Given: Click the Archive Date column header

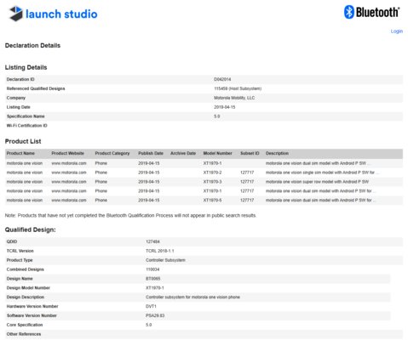Looking at the screenshot, I should (x=183, y=153).
